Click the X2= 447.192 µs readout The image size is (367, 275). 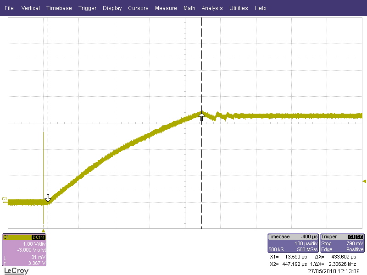(x=289, y=264)
